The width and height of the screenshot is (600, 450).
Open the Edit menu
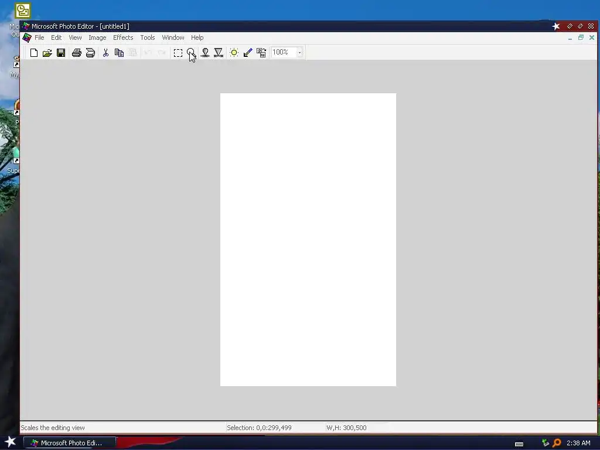coord(56,37)
